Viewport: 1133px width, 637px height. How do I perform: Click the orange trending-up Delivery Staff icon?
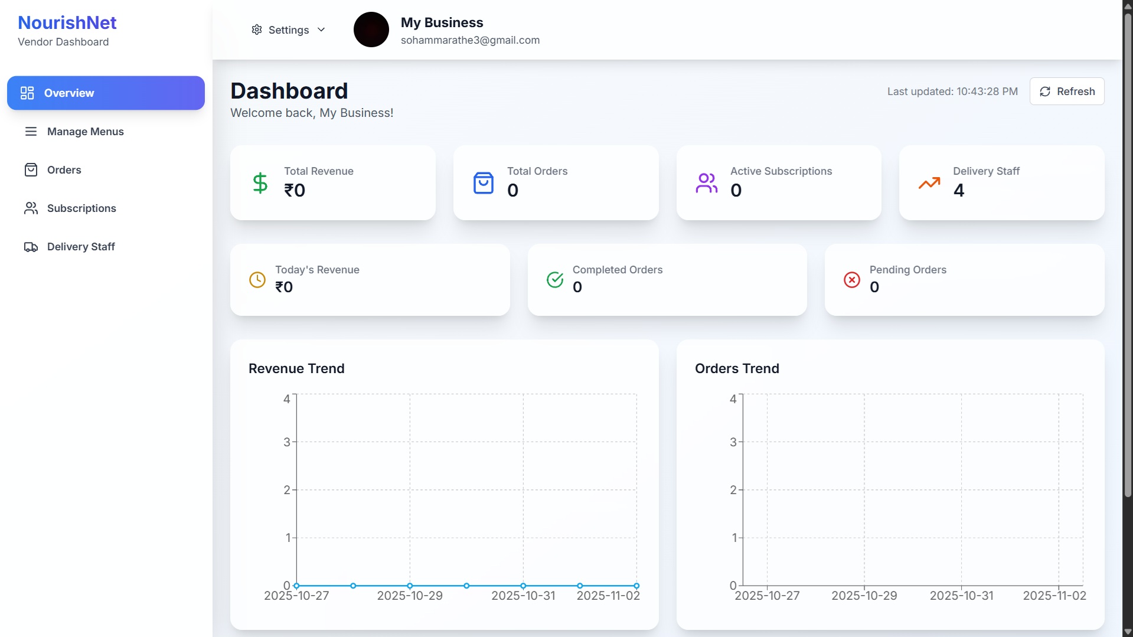[929, 183]
